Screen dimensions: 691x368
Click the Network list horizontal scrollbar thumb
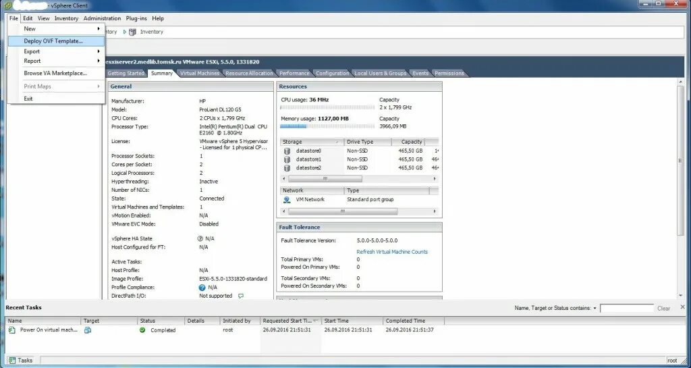[x=342, y=211]
